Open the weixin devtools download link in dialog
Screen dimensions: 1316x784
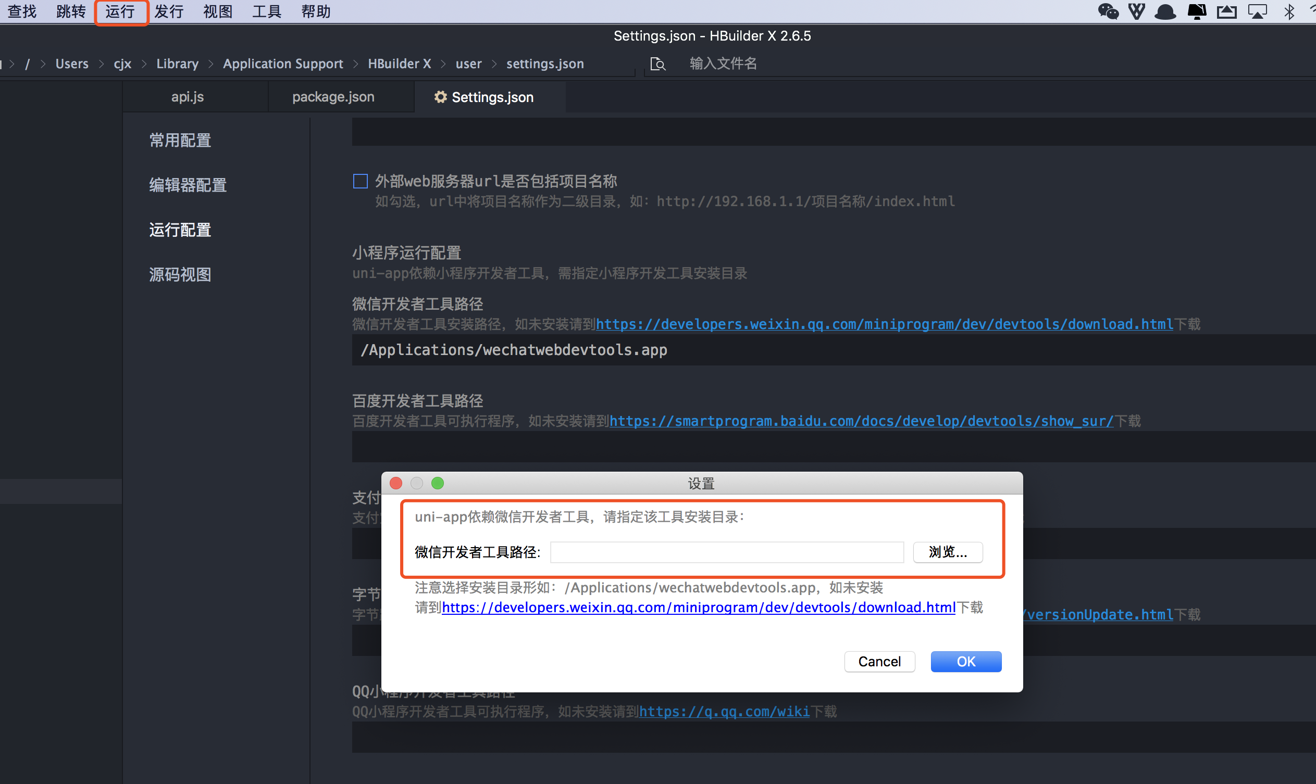click(x=698, y=608)
